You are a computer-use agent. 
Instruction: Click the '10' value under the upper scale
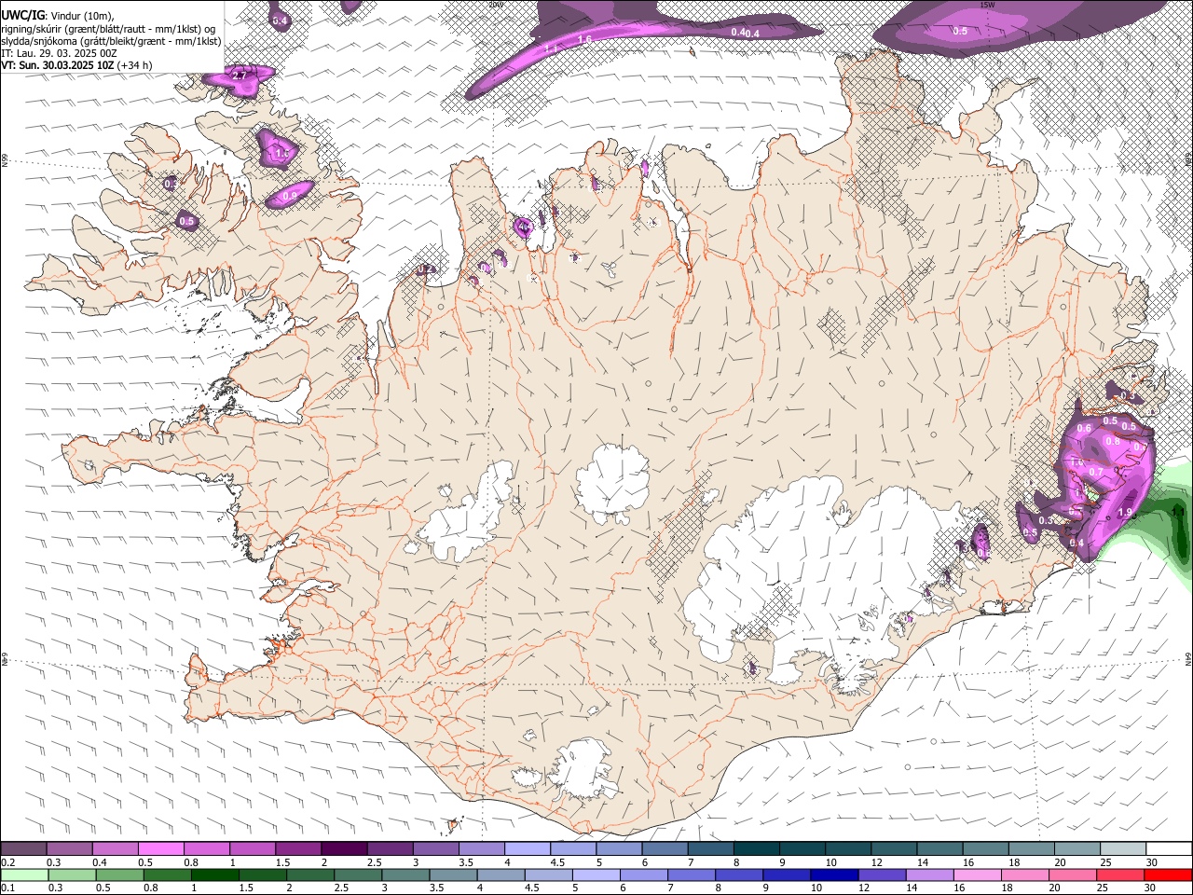(x=830, y=862)
